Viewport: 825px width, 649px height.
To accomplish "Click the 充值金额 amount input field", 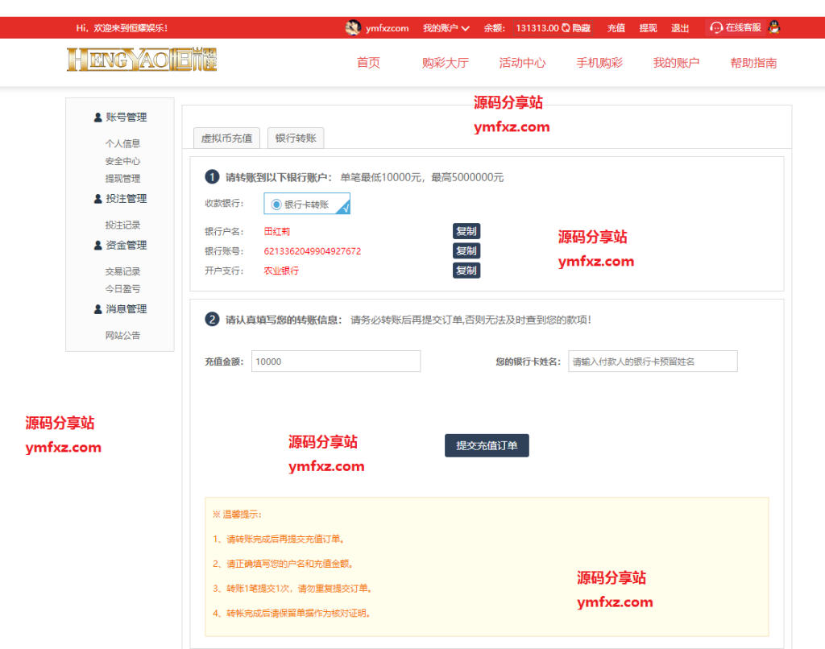I will pos(335,361).
